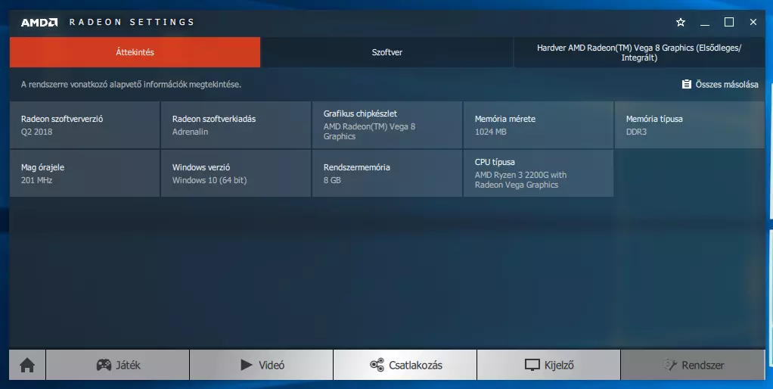The width and height of the screenshot is (773, 389).
Task: Open the Videó section
Action: [261, 365]
